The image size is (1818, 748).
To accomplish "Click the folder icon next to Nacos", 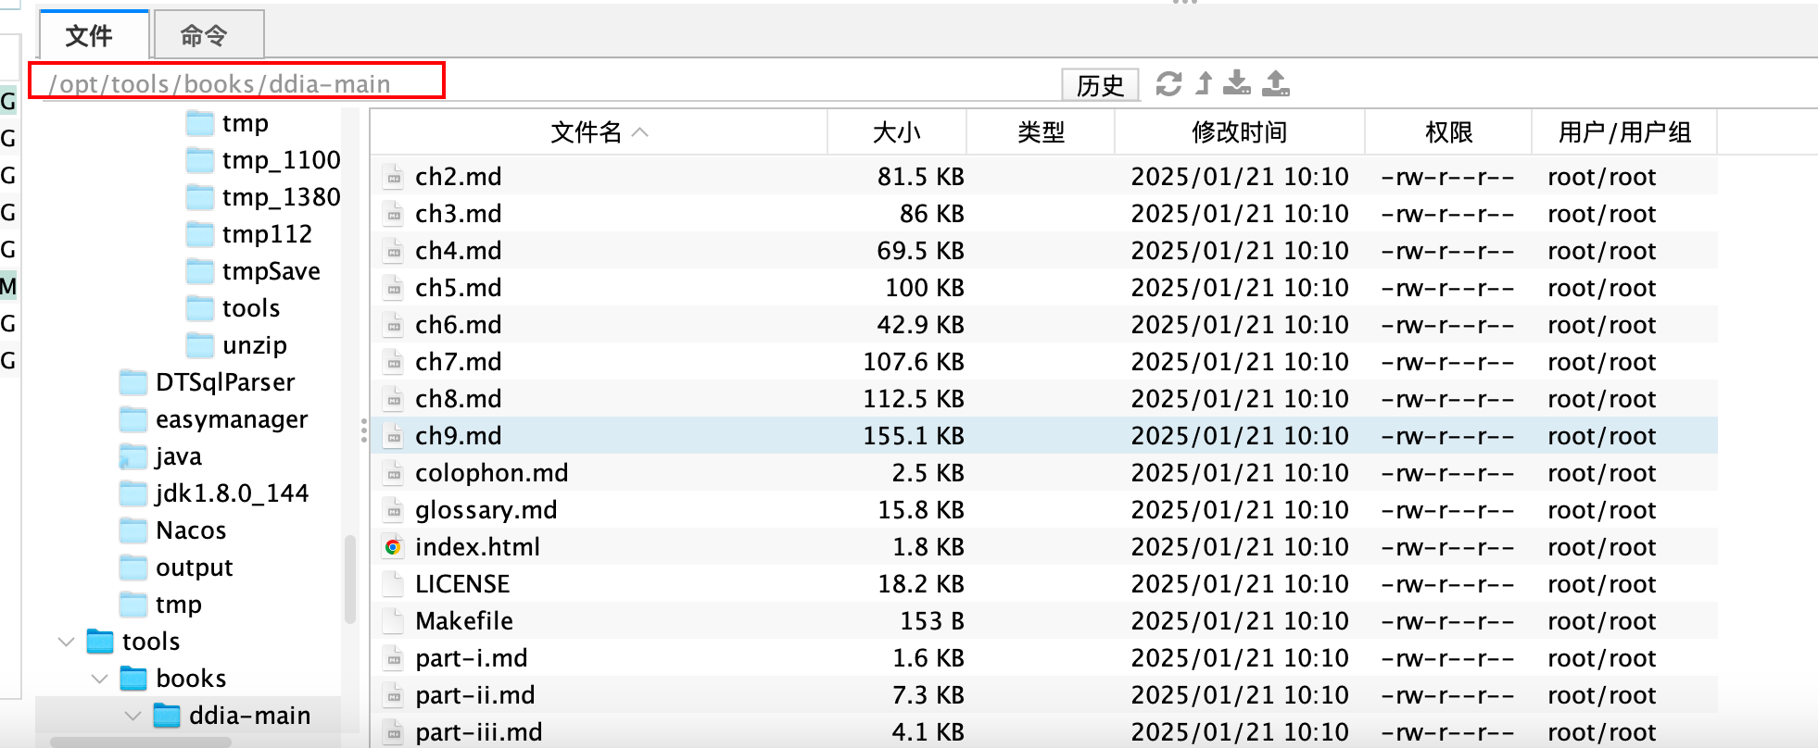I will pos(133,530).
